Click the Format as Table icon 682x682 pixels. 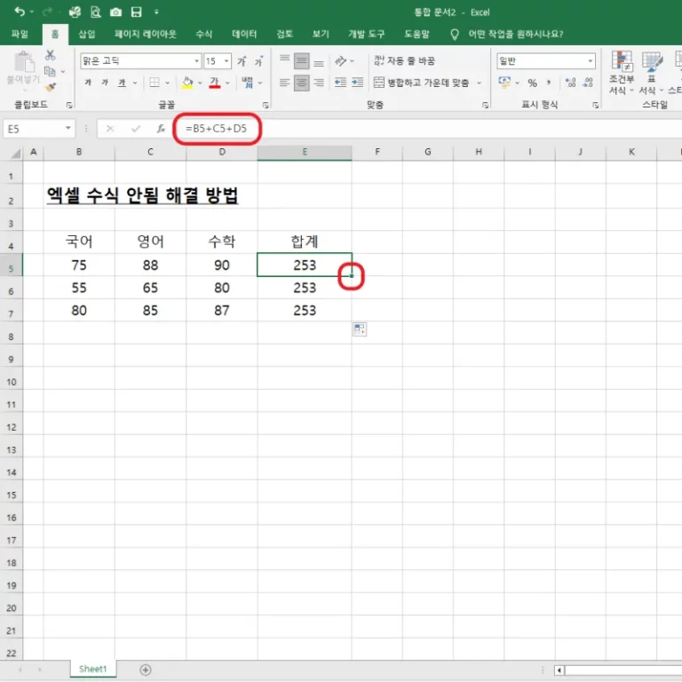[651, 72]
